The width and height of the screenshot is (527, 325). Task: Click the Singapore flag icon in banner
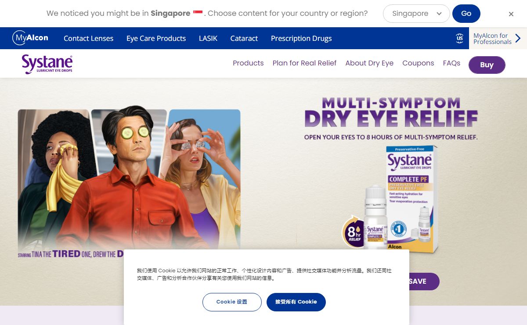pos(198,13)
